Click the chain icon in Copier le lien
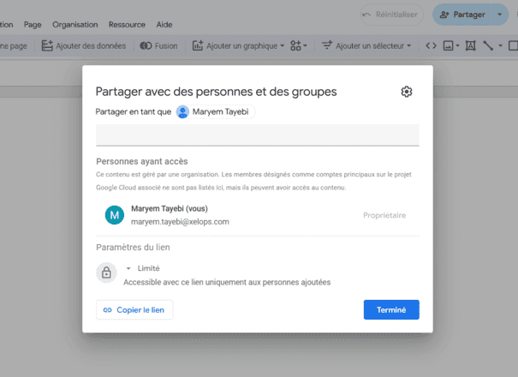This screenshot has height=377, width=518. [107, 310]
